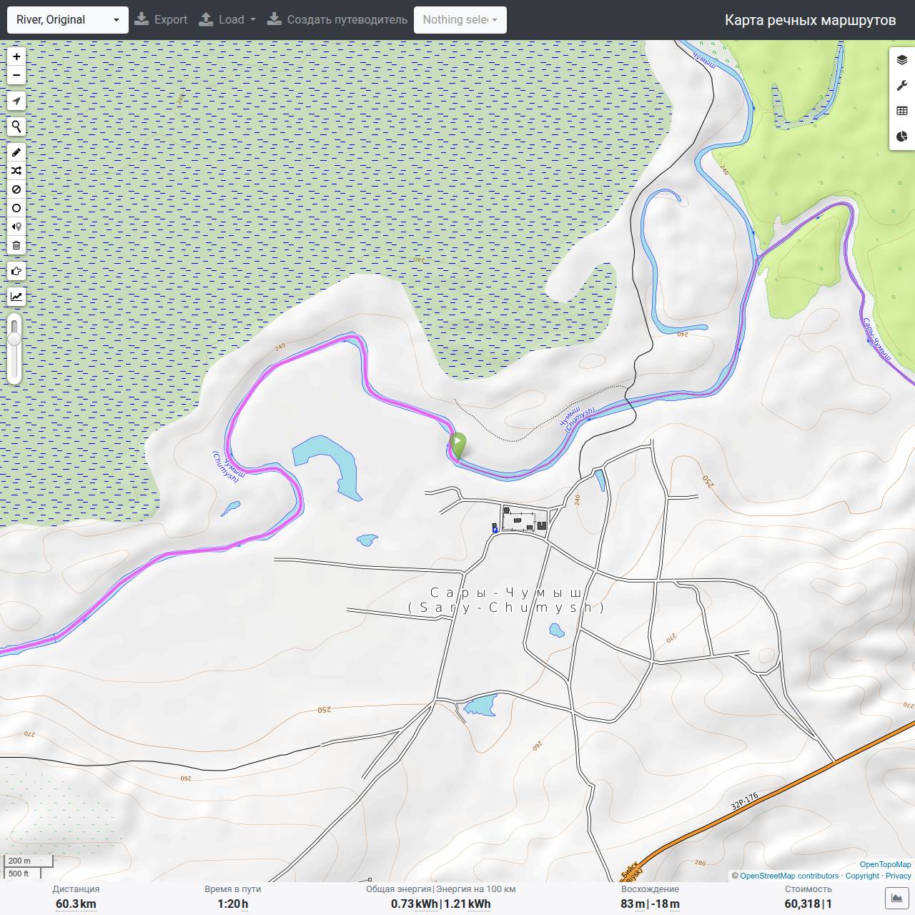
Task: Expand the Load dropdown menu
Action: click(x=227, y=20)
